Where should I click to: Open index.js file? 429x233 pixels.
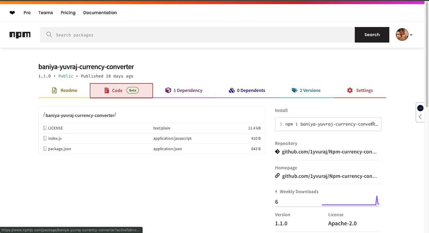coord(55,139)
